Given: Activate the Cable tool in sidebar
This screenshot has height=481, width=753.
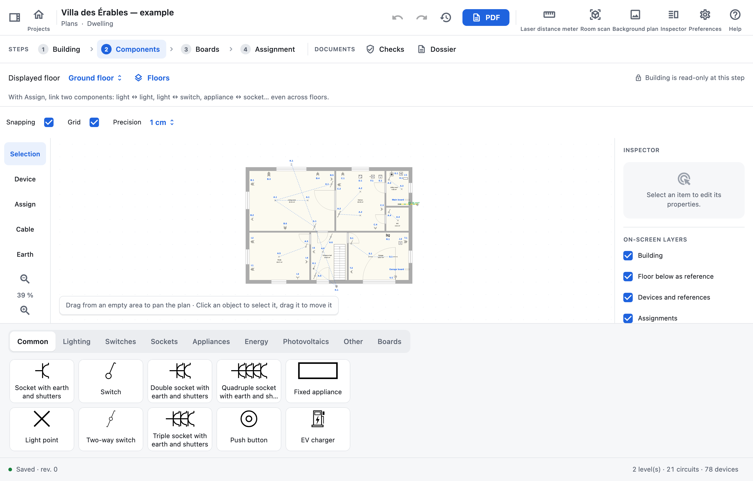Looking at the screenshot, I should pos(25,229).
